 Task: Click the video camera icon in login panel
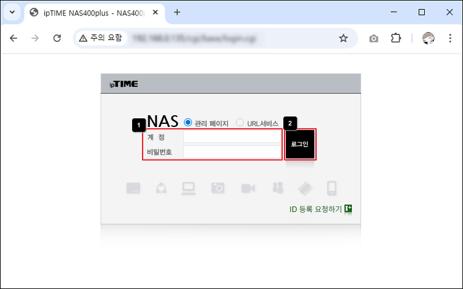[248, 188]
